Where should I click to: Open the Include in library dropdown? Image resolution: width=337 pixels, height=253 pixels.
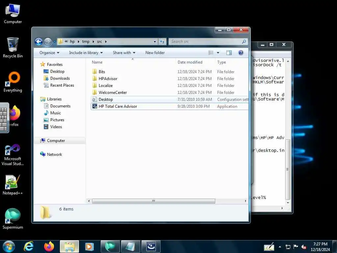coord(86,53)
